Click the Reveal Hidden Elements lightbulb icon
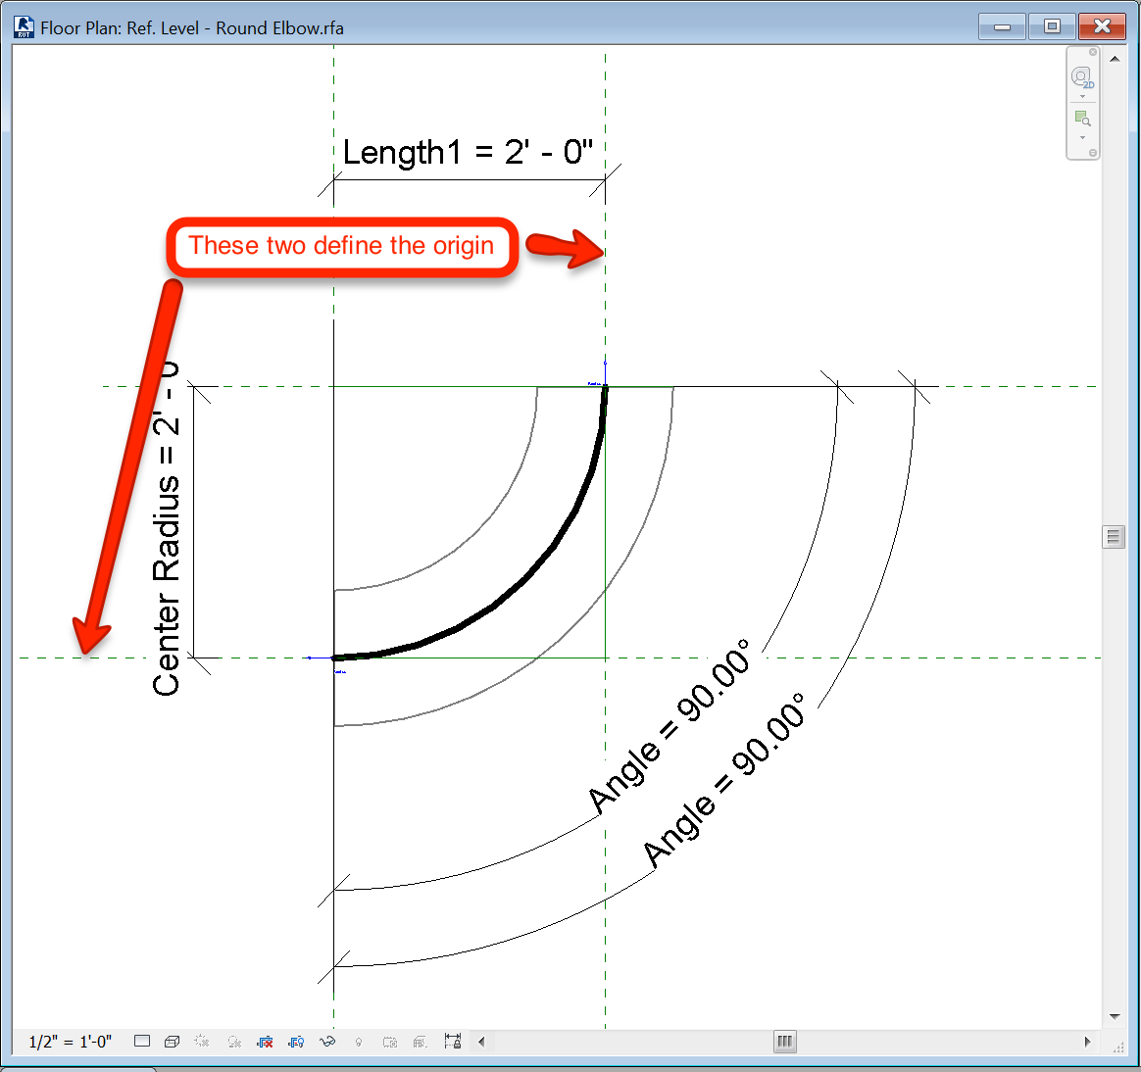This screenshot has height=1072, width=1141. 359,1041
